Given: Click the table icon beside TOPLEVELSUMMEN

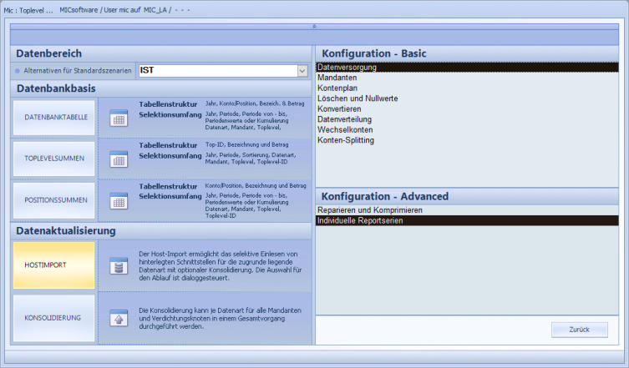Looking at the screenshot, I should 119,159.
